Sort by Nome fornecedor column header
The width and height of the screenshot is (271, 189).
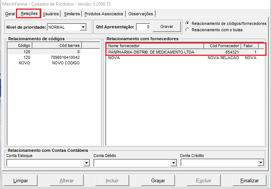155,46
